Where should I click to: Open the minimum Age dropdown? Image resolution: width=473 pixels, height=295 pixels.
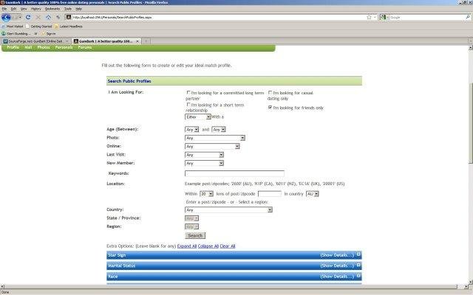(191, 130)
